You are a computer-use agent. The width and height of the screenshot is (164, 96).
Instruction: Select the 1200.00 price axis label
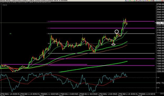[x=160, y=71]
